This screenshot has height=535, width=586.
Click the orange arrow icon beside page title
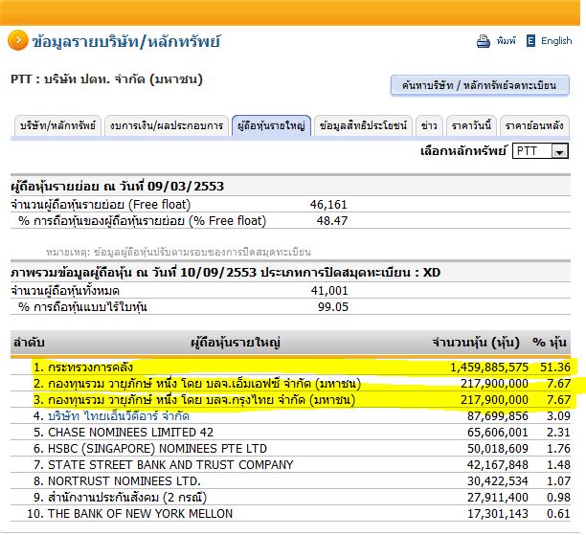point(18,40)
